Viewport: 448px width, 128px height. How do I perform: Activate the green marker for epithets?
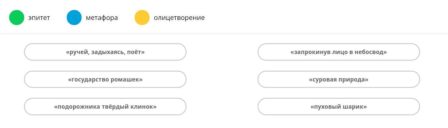(17, 18)
